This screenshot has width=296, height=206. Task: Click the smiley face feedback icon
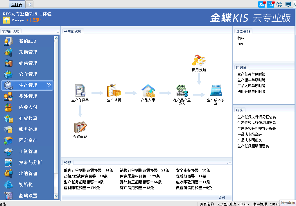tap(279, 4)
